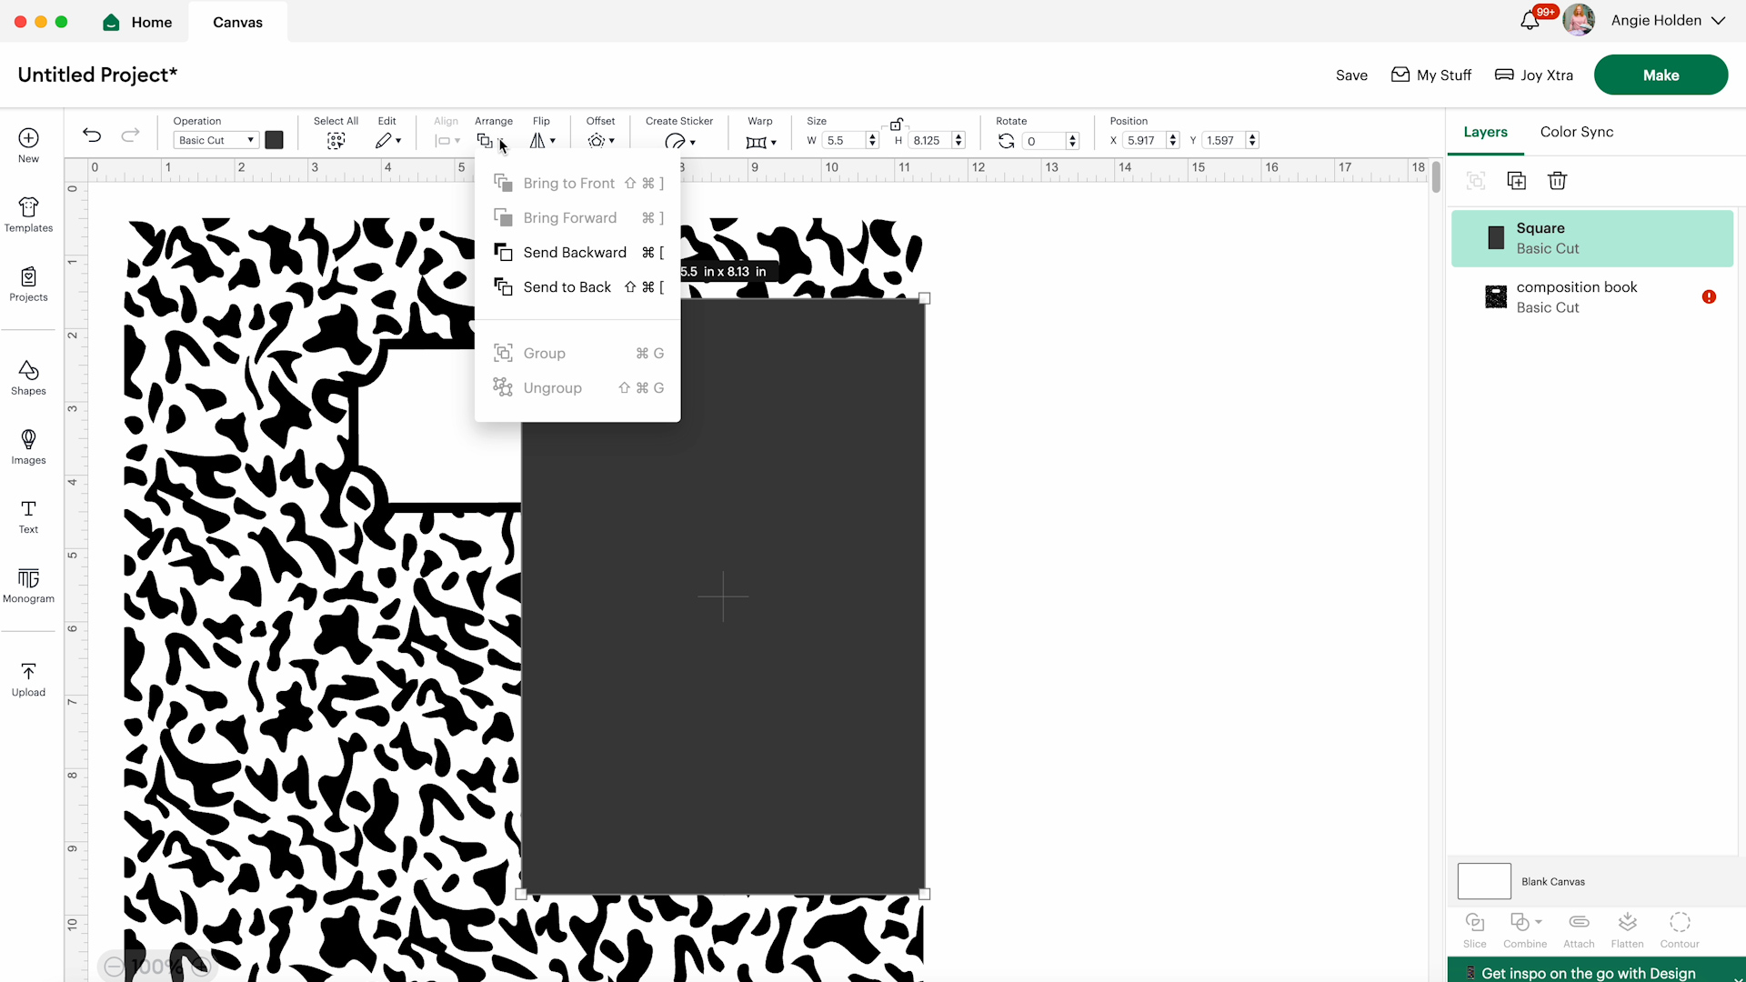Image resolution: width=1746 pixels, height=982 pixels.
Task: Click the Make button
Action: click(x=1661, y=75)
